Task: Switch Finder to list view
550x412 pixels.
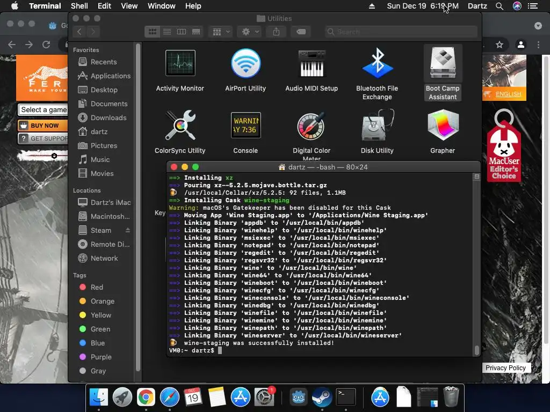Action: pyautogui.click(x=167, y=32)
